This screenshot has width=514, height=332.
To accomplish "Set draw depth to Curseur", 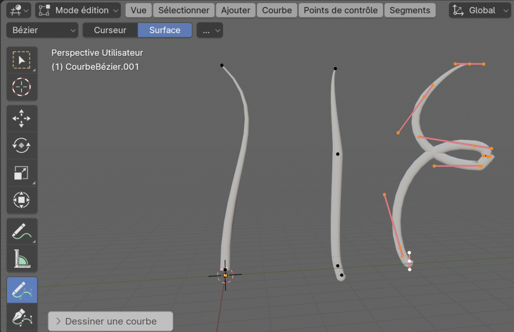I will coord(110,30).
